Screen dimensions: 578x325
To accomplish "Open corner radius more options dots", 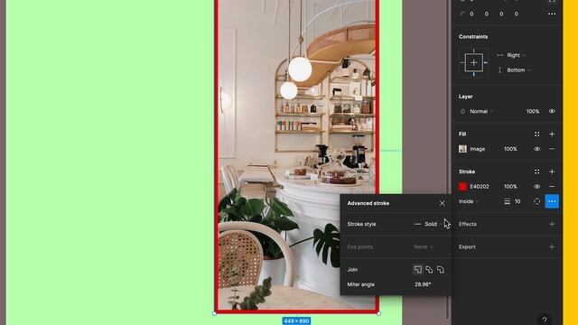I will 552,14.
